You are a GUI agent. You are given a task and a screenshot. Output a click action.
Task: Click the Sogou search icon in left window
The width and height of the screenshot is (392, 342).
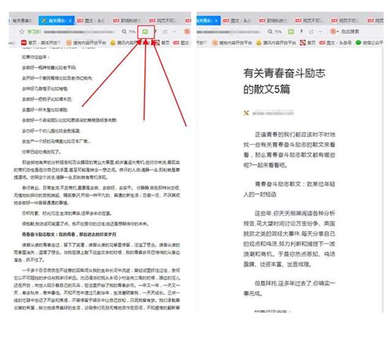coord(187,32)
